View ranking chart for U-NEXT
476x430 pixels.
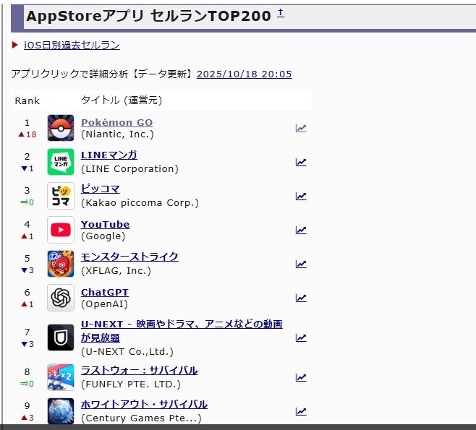pos(301,337)
